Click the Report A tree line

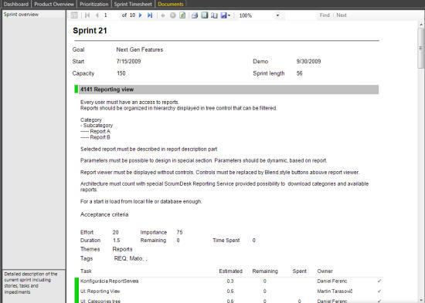coord(95,131)
